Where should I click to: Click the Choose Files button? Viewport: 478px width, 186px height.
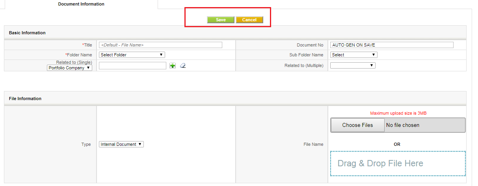357,125
